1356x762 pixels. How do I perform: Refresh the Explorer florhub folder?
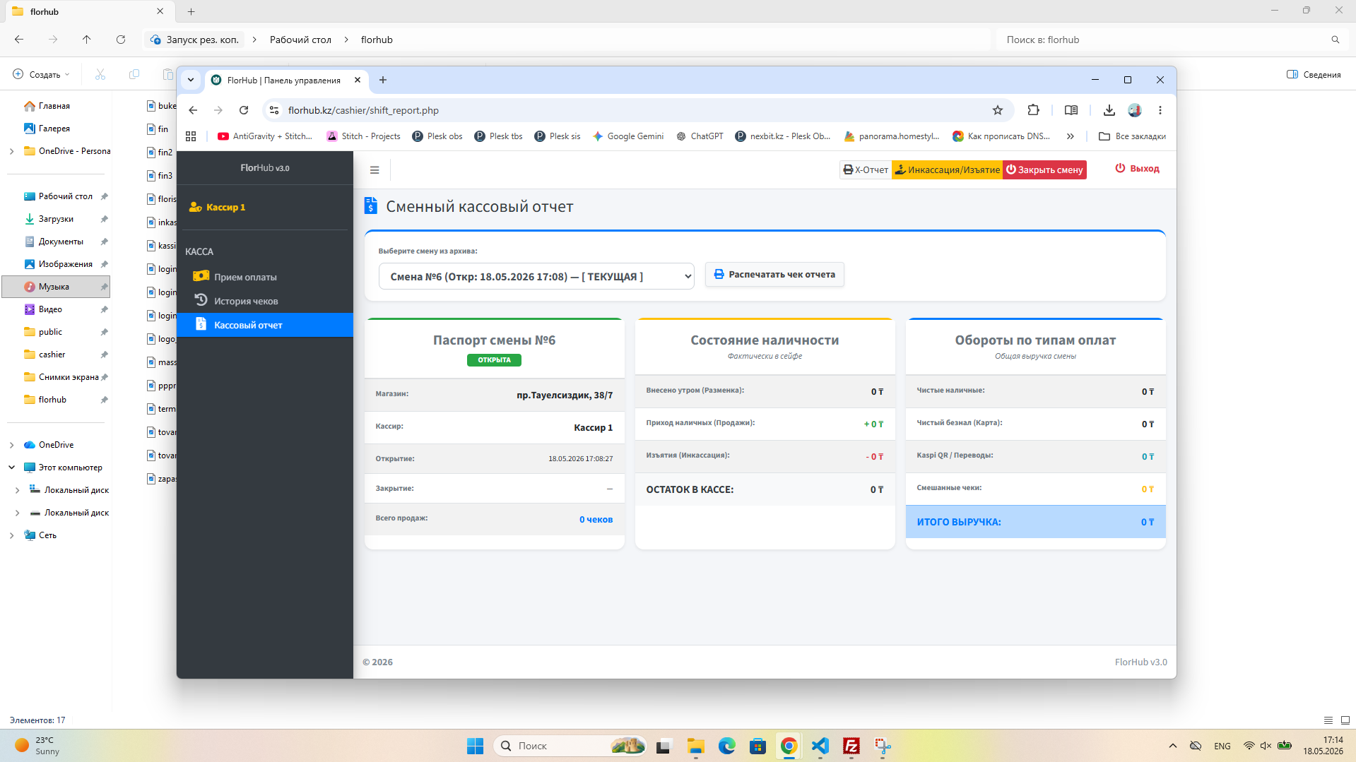tap(121, 40)
